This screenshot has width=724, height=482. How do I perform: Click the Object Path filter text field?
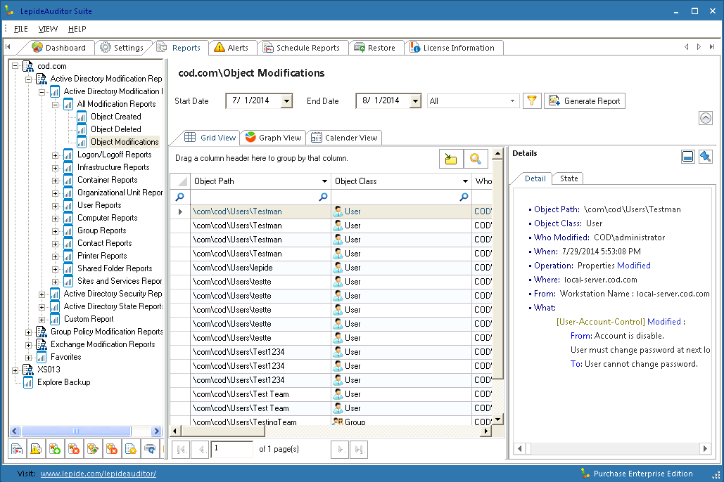(x=254, y=197)
